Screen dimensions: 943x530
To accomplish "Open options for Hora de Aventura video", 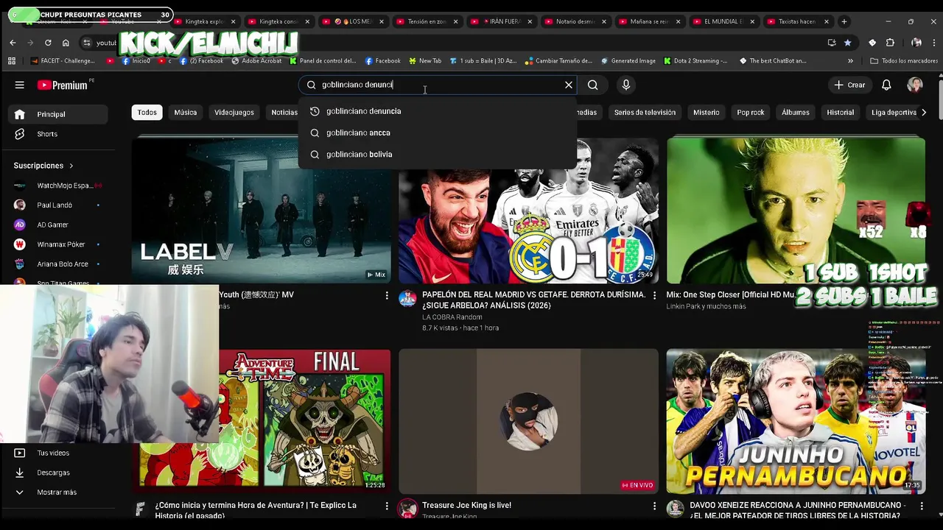I will [x=387, y=506].
